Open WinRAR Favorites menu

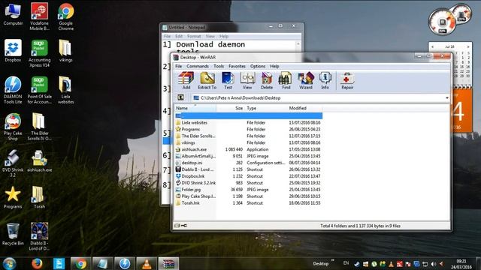pyautogui.click(x=237, y=66)
